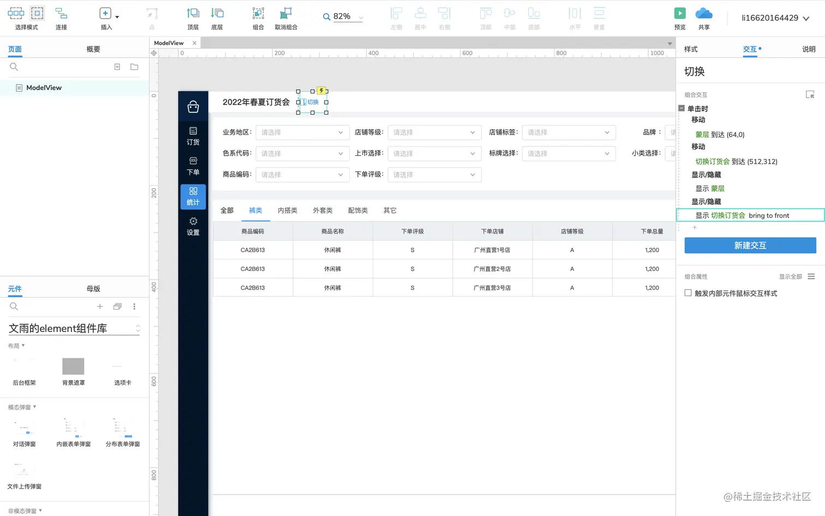Click the 设置 gear icon in sidebar

(193, 221)
